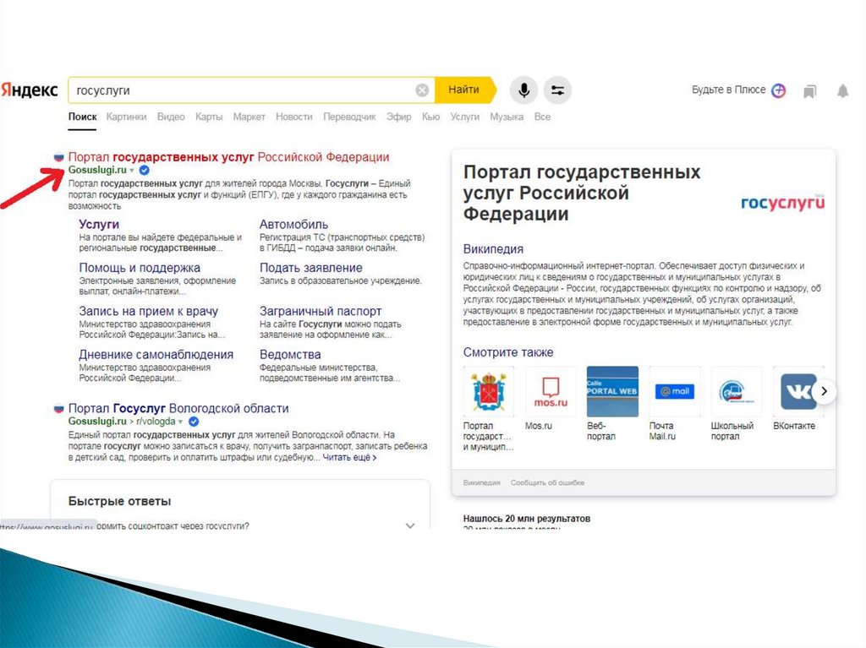
Task: Open the Ведомства sitelink
Action: [290, 354]
